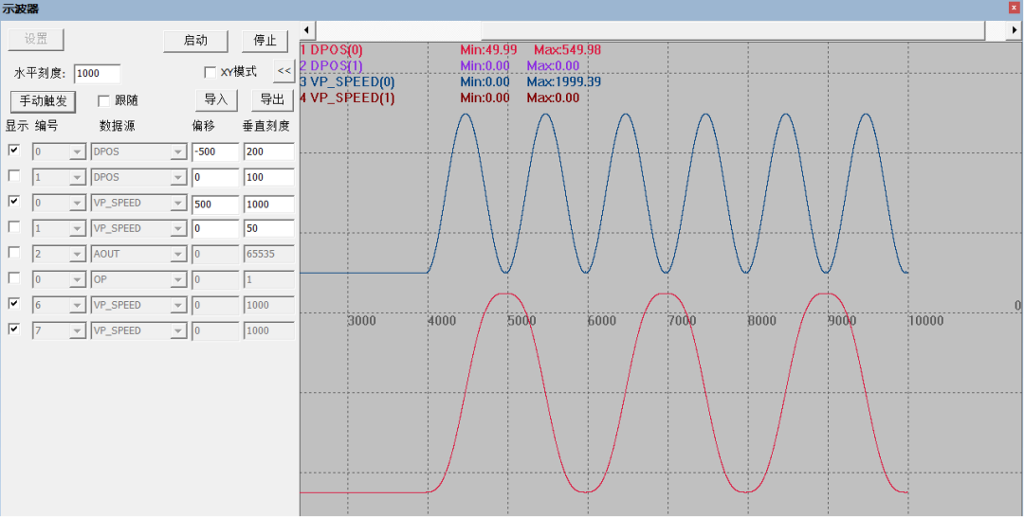Click the 水平刻度 label
This screenshot has height=517, width=1024.
click(x=39, y=74)
